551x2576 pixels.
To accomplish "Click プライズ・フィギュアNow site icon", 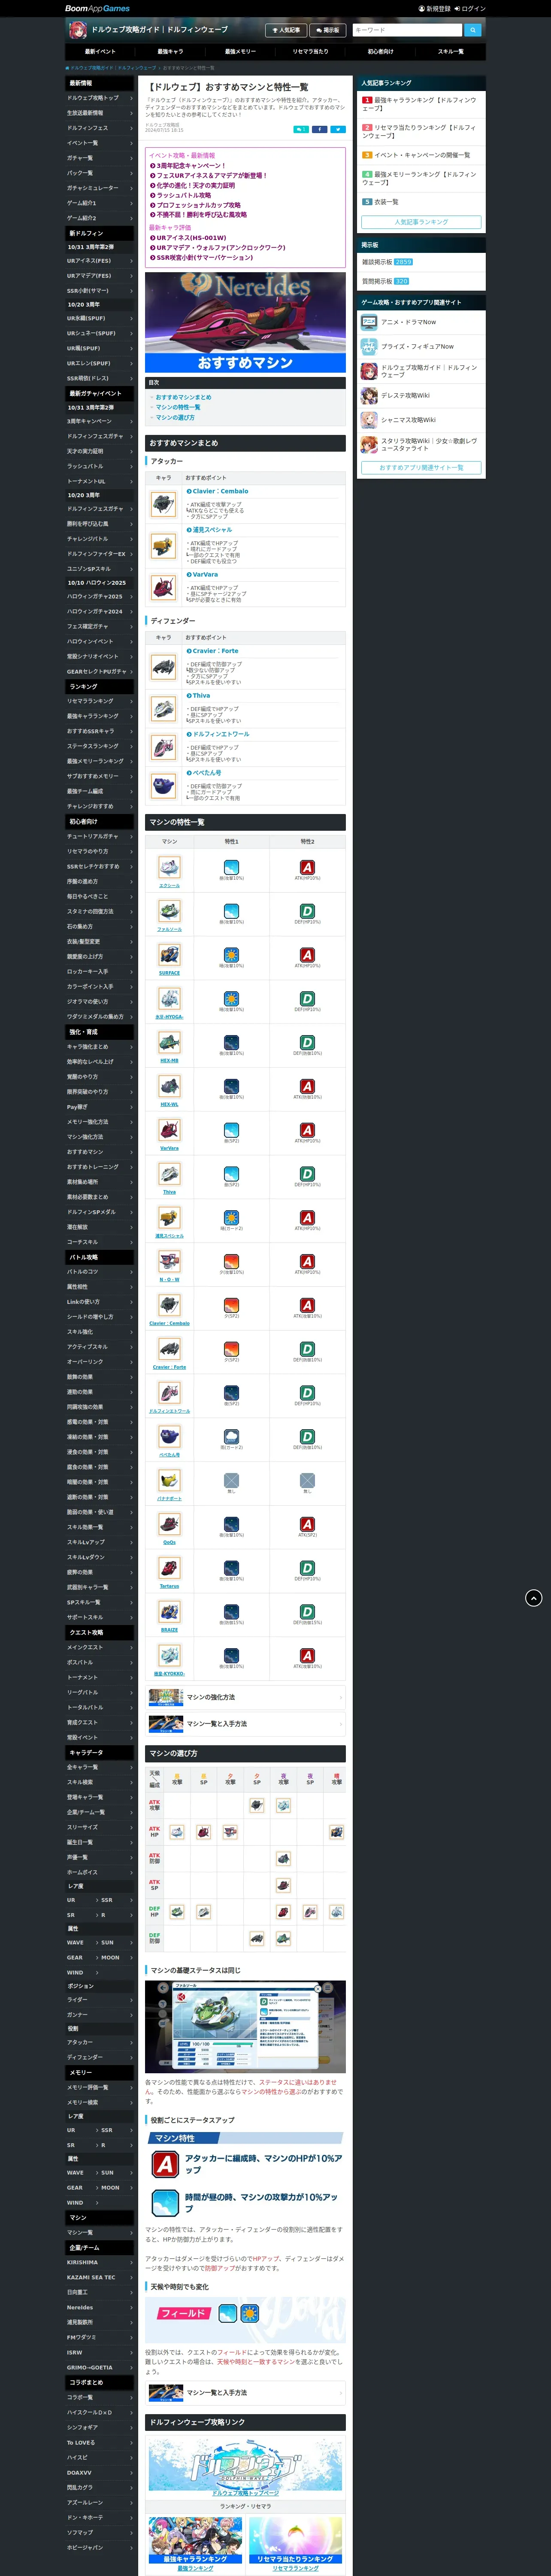I will [x=368, y=346].
